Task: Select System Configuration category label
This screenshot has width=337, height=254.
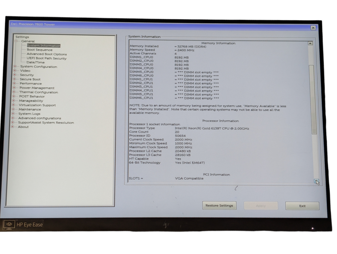Action: [x=39, y=66]
